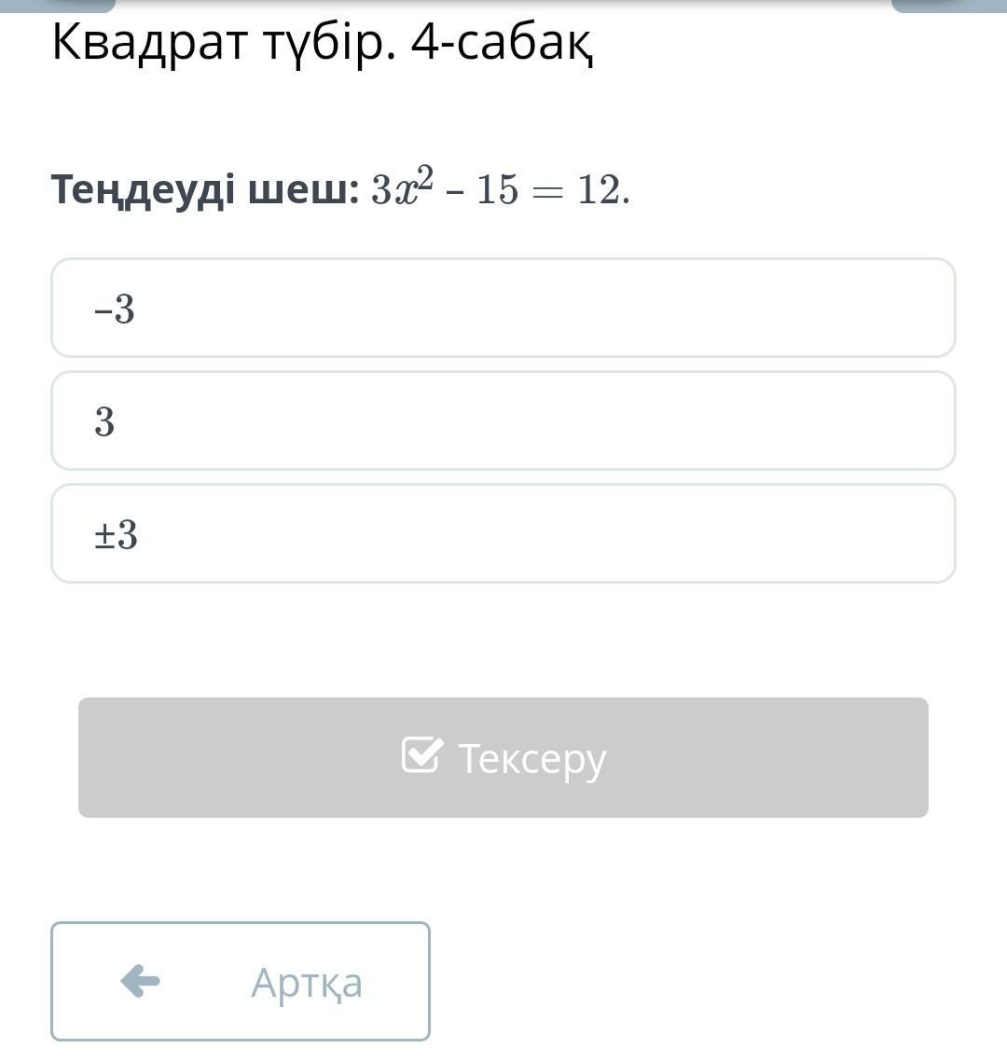
Task: Click the 'Тексеру' label text
Action: (x=531, y=758)
